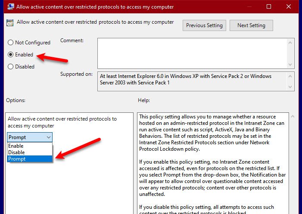302x214 pixels.
Task: Click the 'Comment:' label
Action: click(x=72, y=40)
